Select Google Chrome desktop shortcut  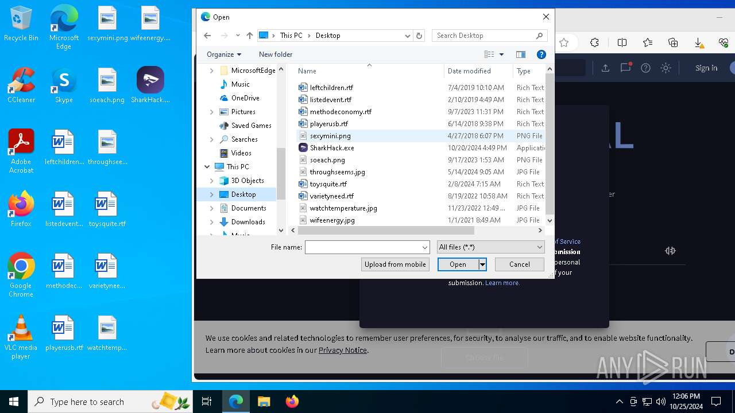(x=21, y=275)
